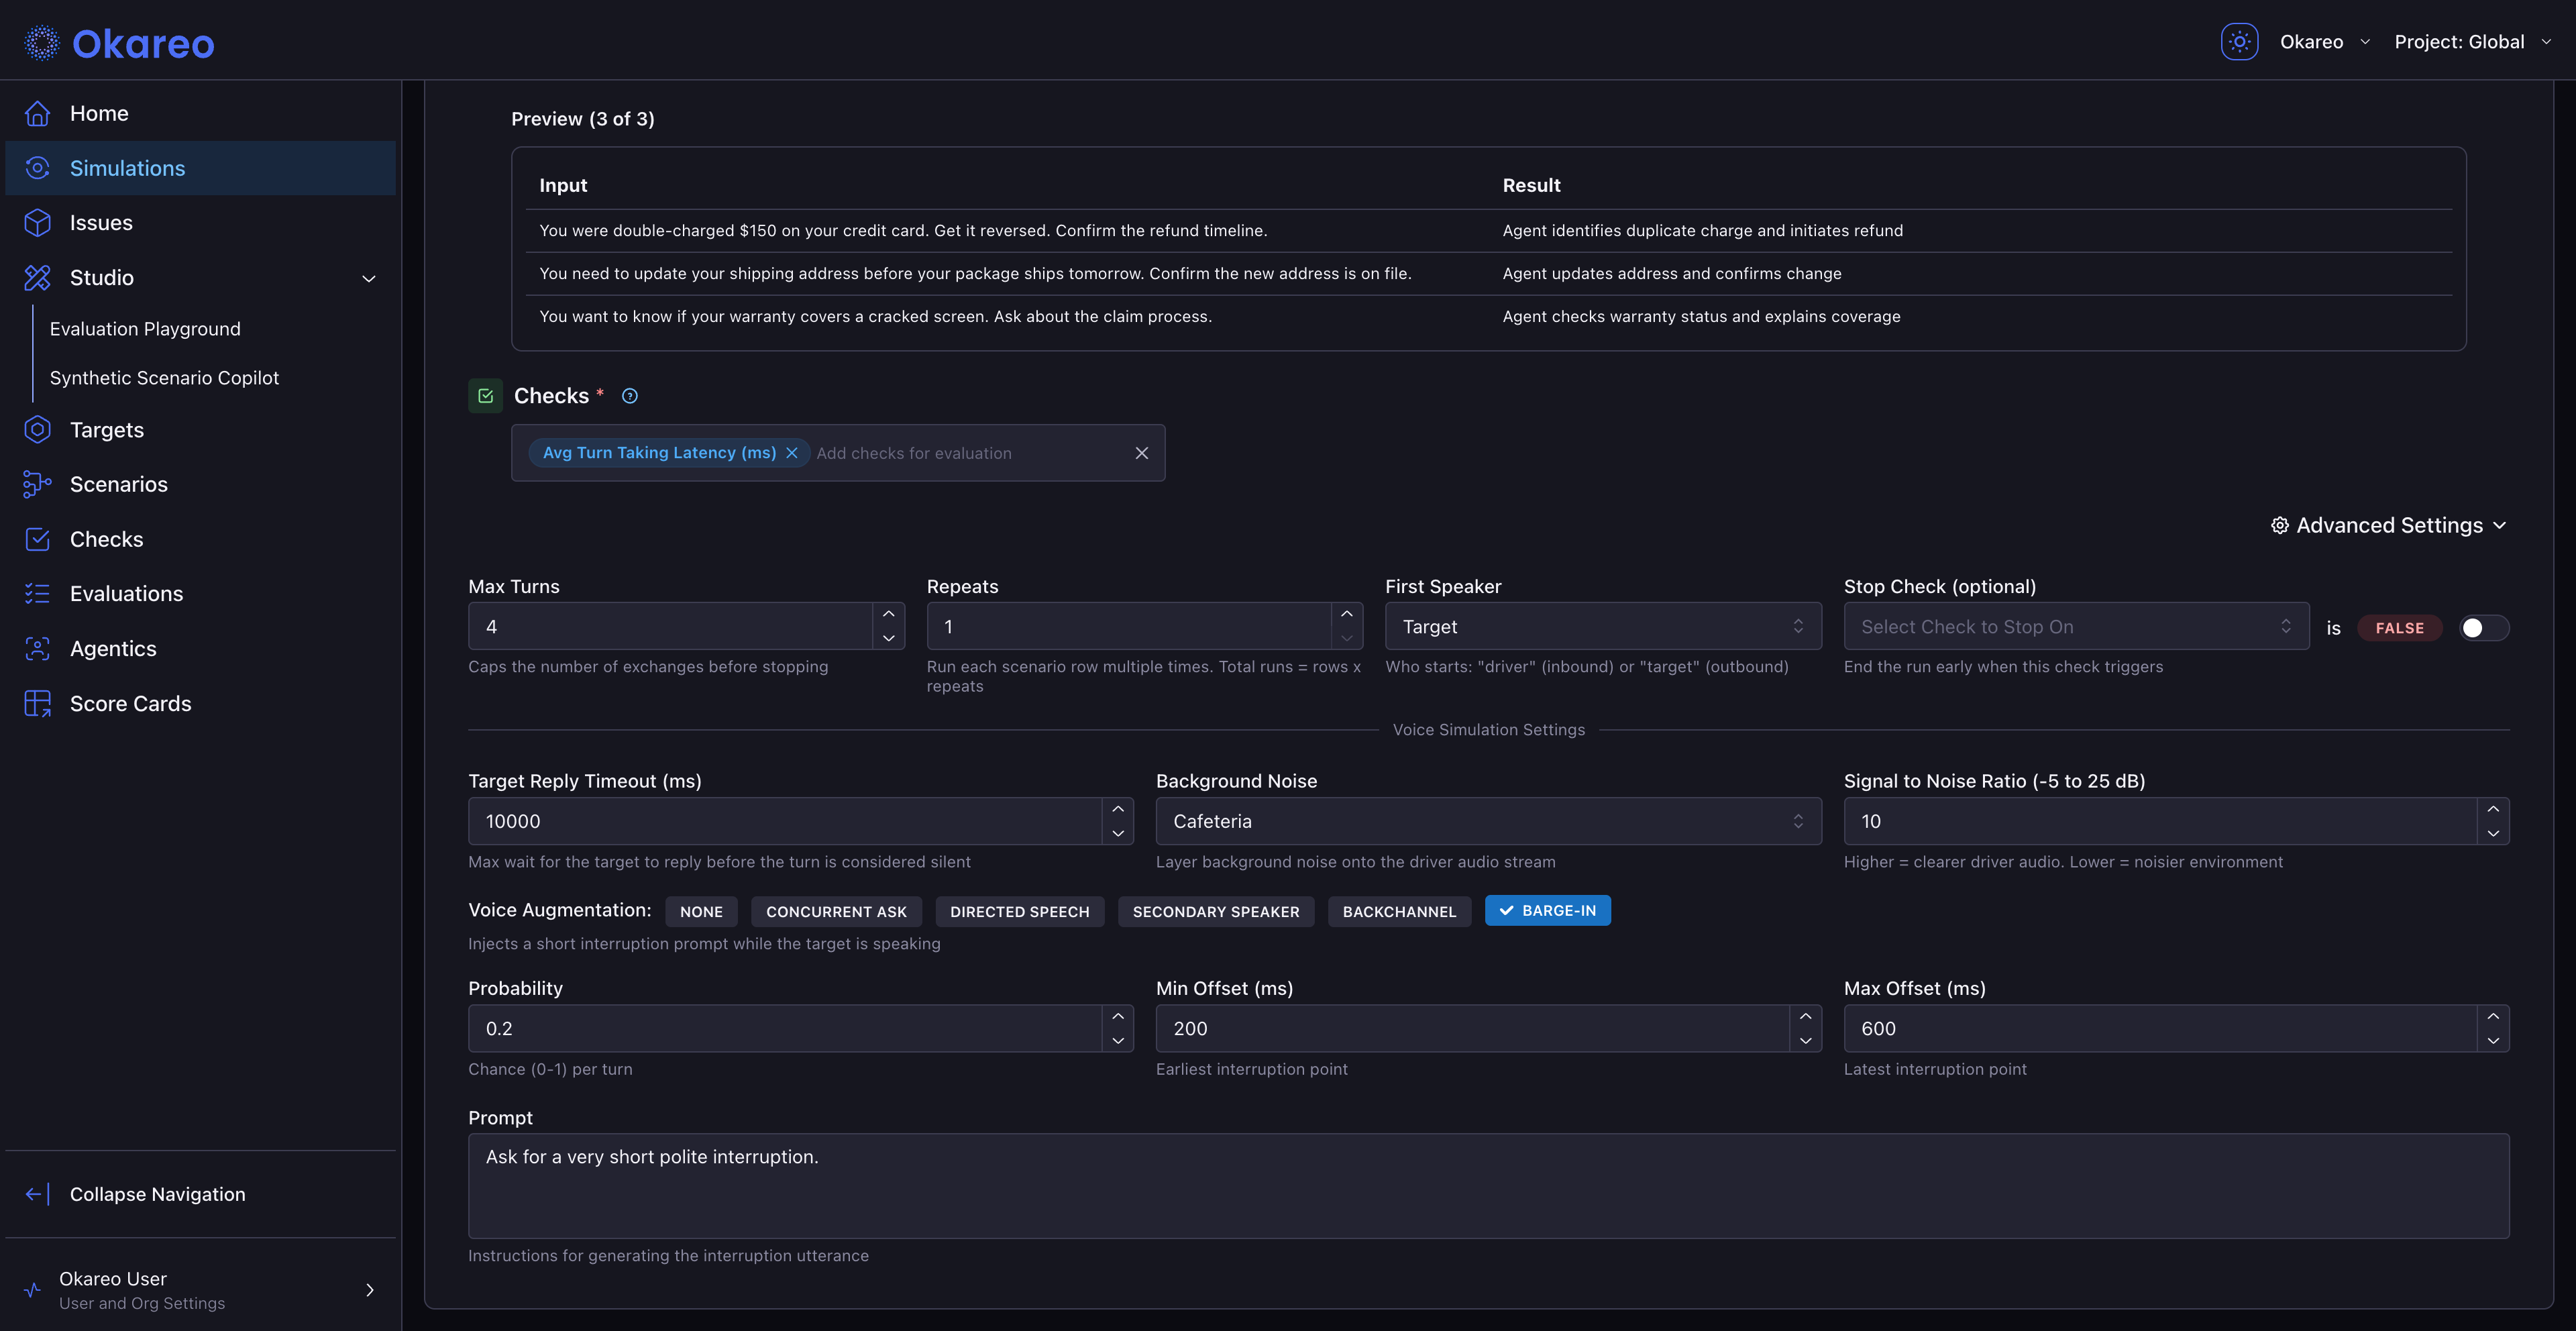
Task: Click the Targets hexagon icon
Action: tap(38, 429)
